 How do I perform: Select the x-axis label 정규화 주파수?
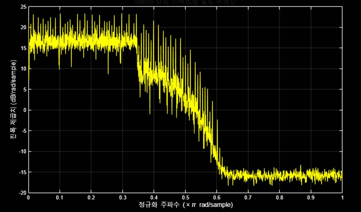point(186,205)
